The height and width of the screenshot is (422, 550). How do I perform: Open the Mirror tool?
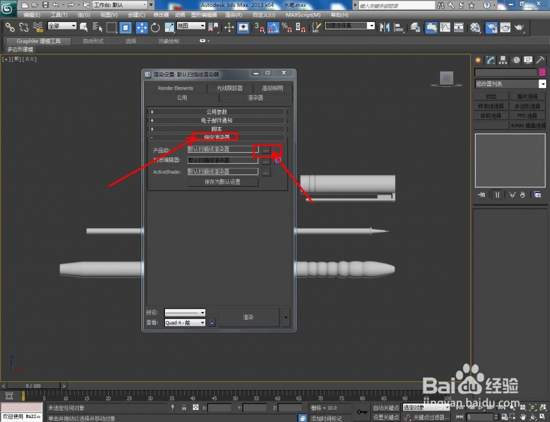[385, 27]
